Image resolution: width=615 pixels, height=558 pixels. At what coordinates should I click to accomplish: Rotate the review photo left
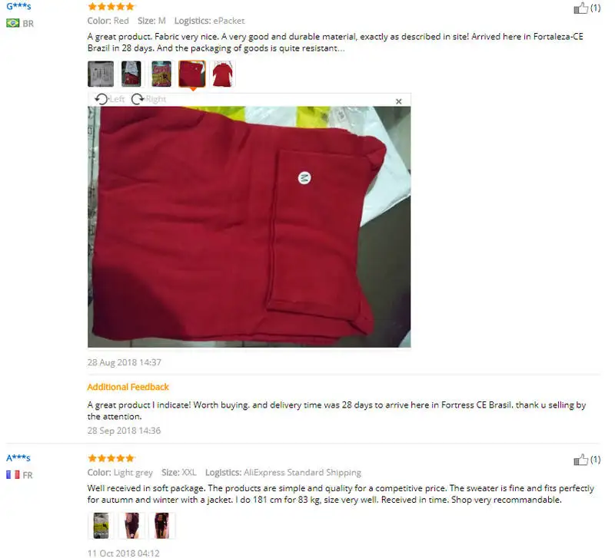110,99
